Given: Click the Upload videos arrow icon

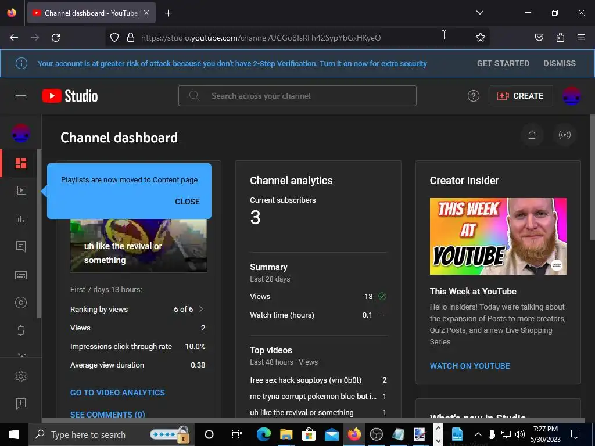Looking at the screenshot, I should click(x=532, y=135).
